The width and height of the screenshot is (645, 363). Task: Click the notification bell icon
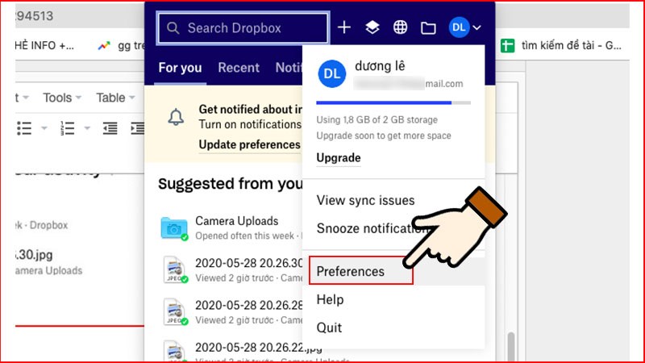tap(176, 117)
